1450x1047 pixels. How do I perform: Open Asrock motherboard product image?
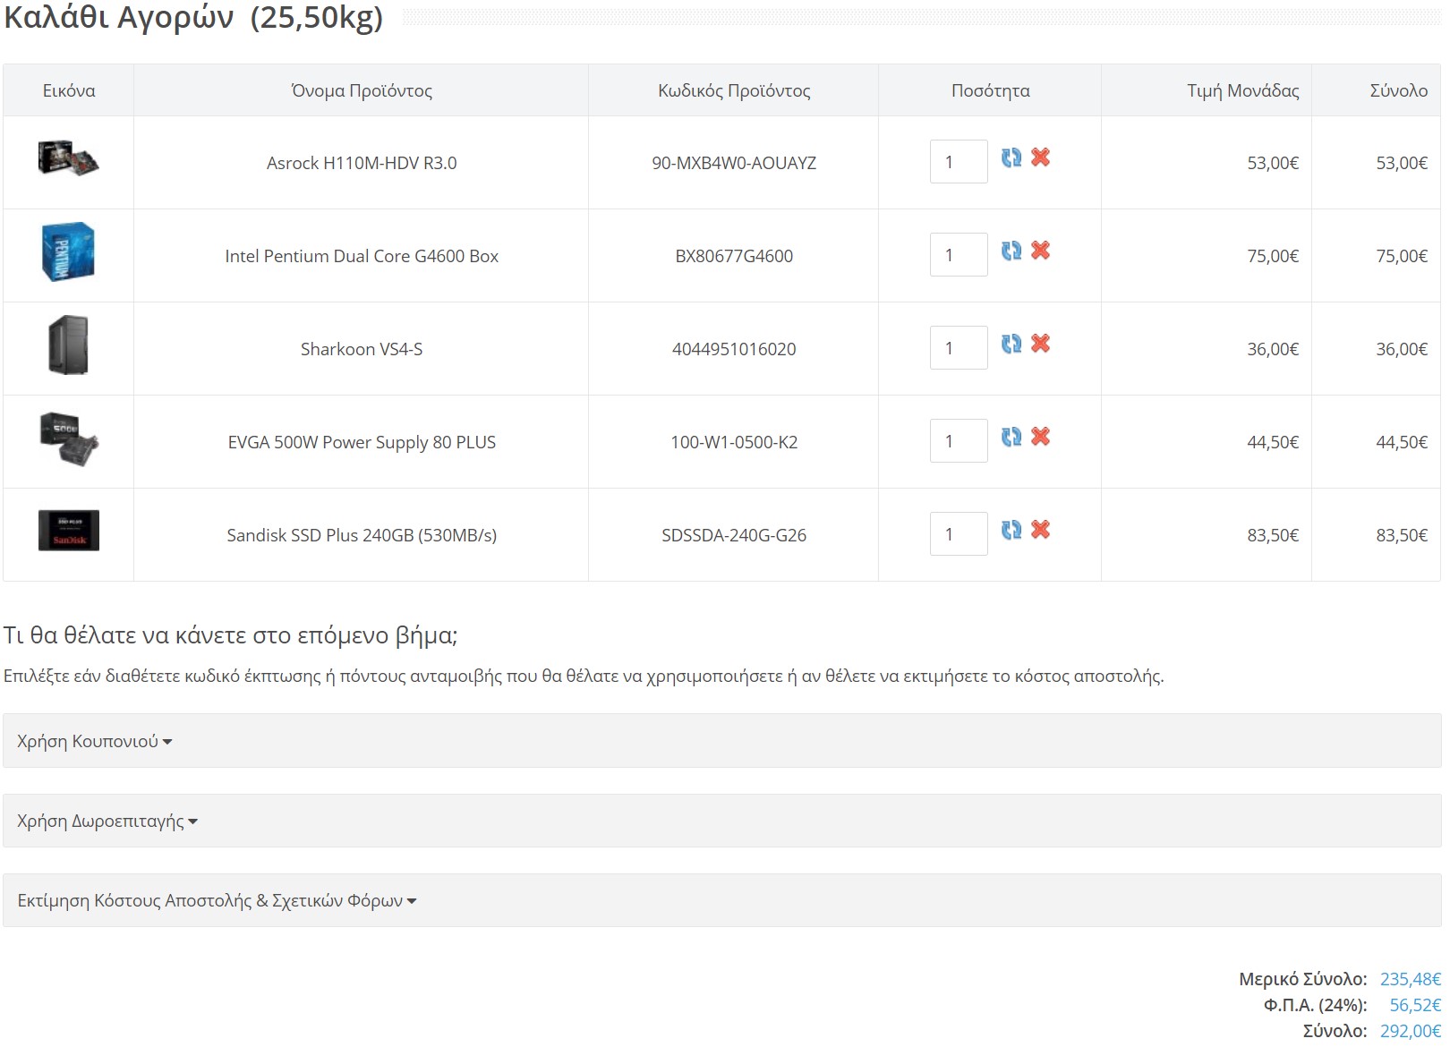pos(69,158)
